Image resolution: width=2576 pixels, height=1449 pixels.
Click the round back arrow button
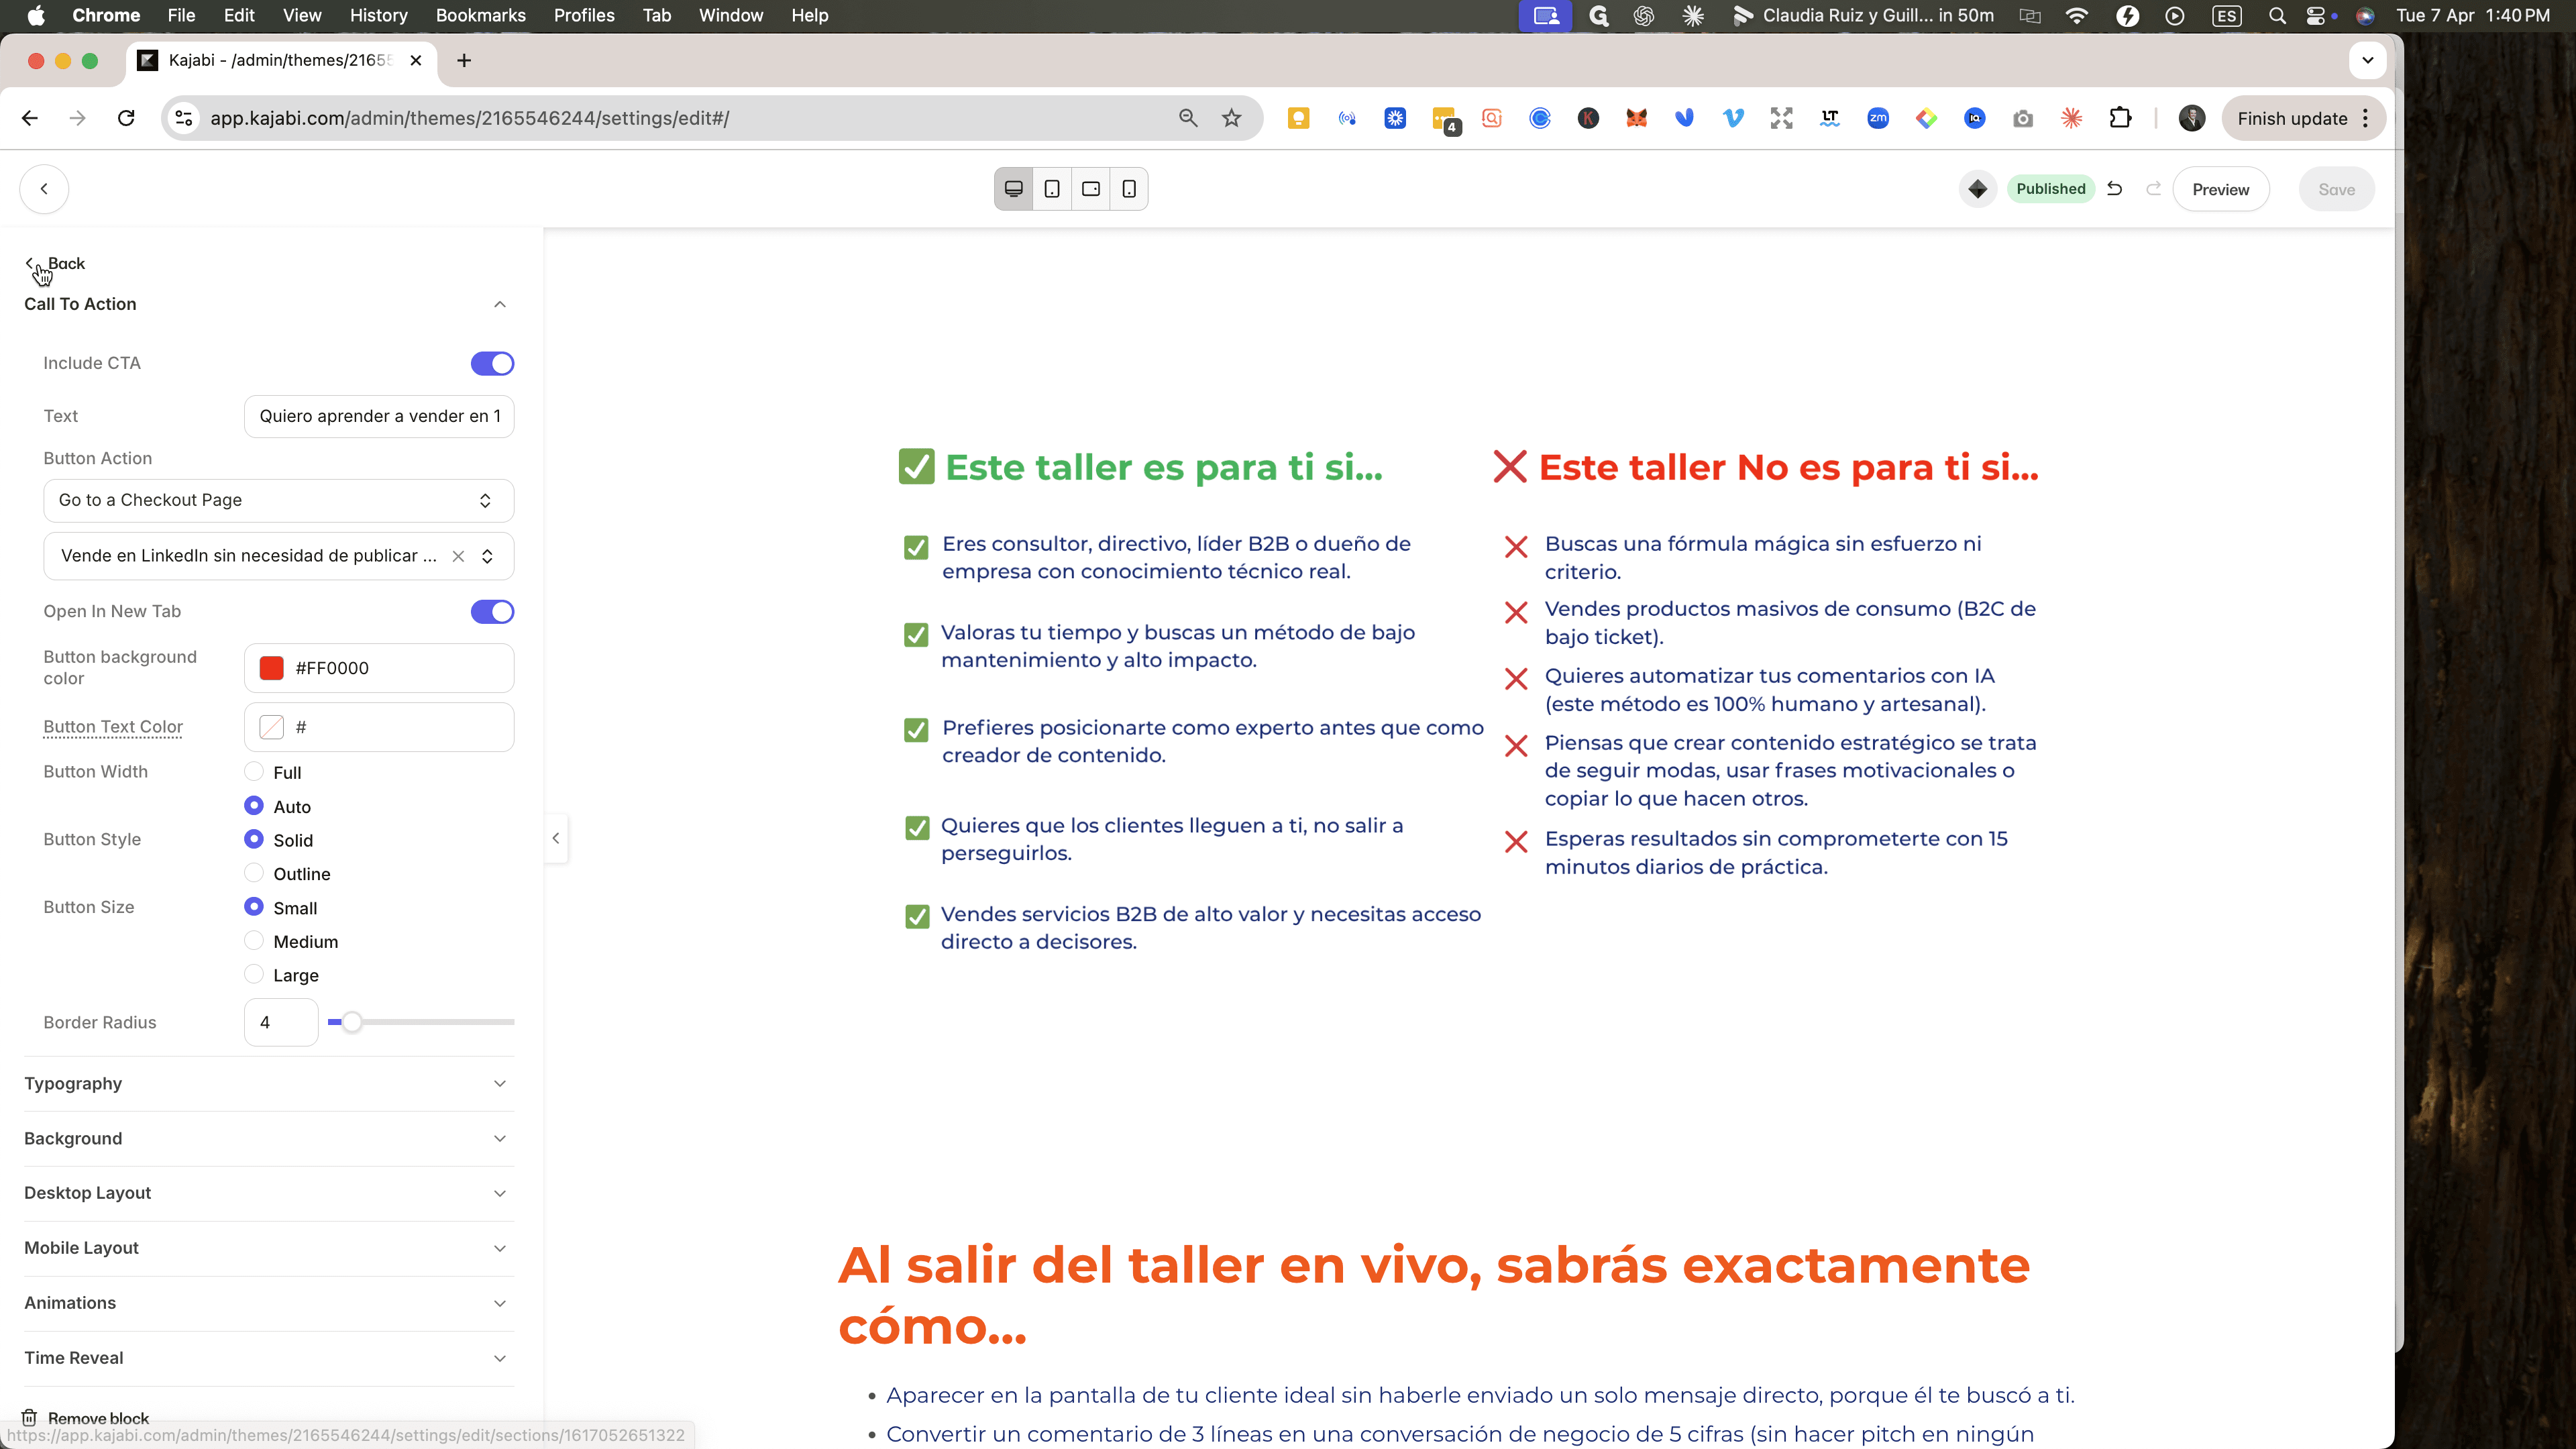click(x=44, y=189)
